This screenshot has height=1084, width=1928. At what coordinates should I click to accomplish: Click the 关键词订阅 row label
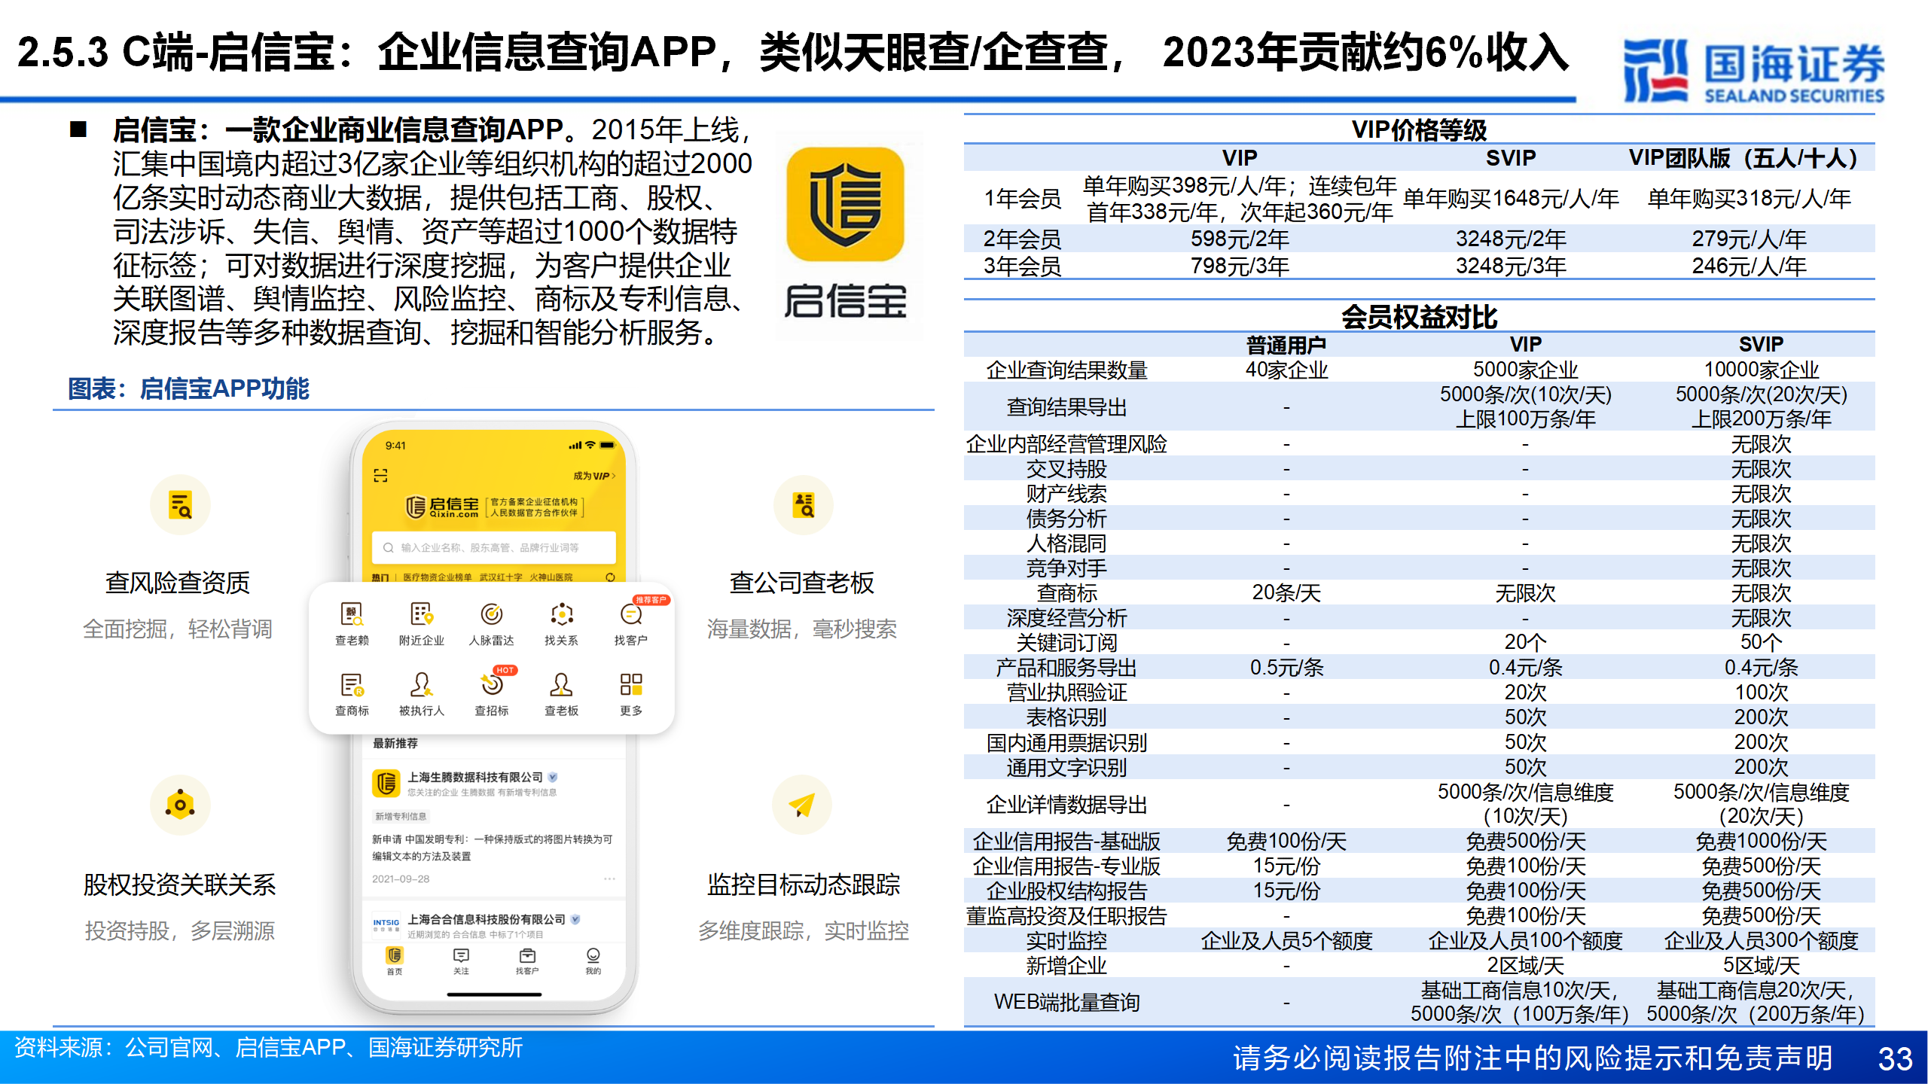click(1066, 643)
